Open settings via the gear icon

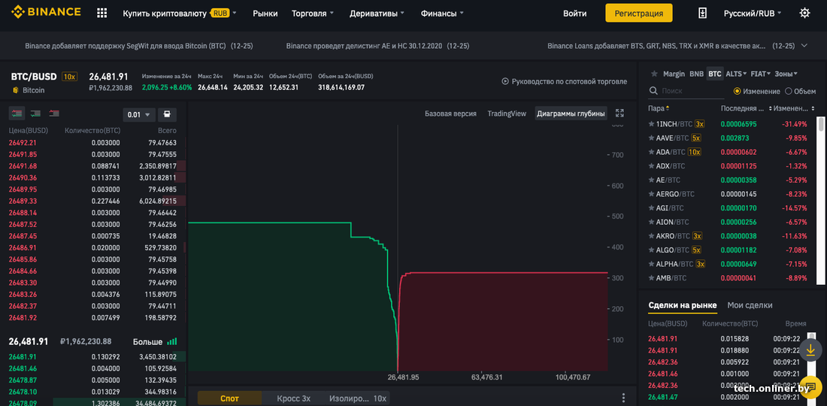point(804,14)
